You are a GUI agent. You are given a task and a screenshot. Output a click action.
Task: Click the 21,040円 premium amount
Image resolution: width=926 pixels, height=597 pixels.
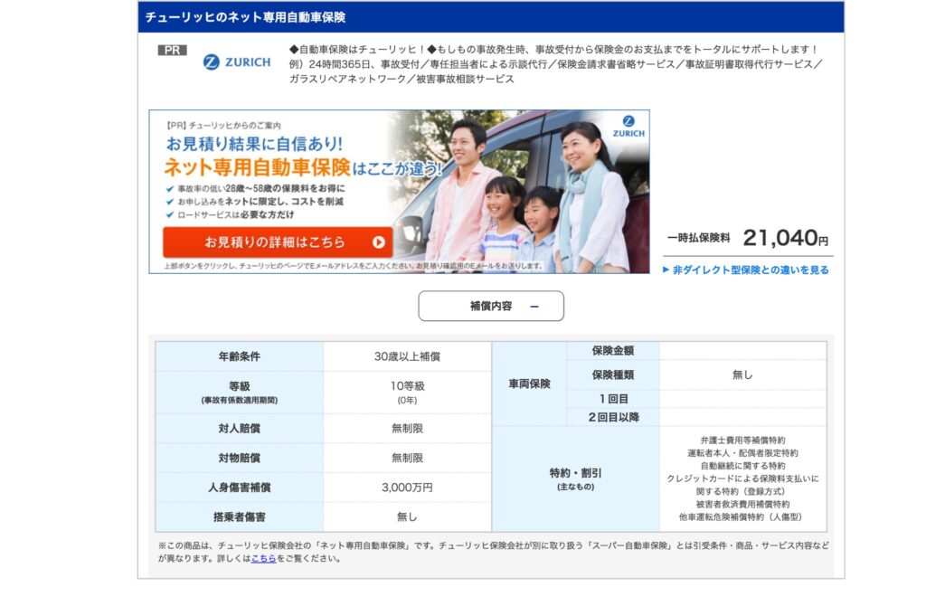[784, 238]
